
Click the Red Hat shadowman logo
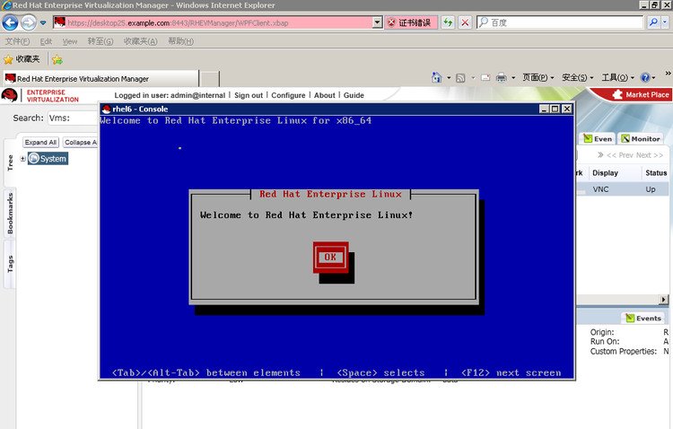tap(9, 95)
